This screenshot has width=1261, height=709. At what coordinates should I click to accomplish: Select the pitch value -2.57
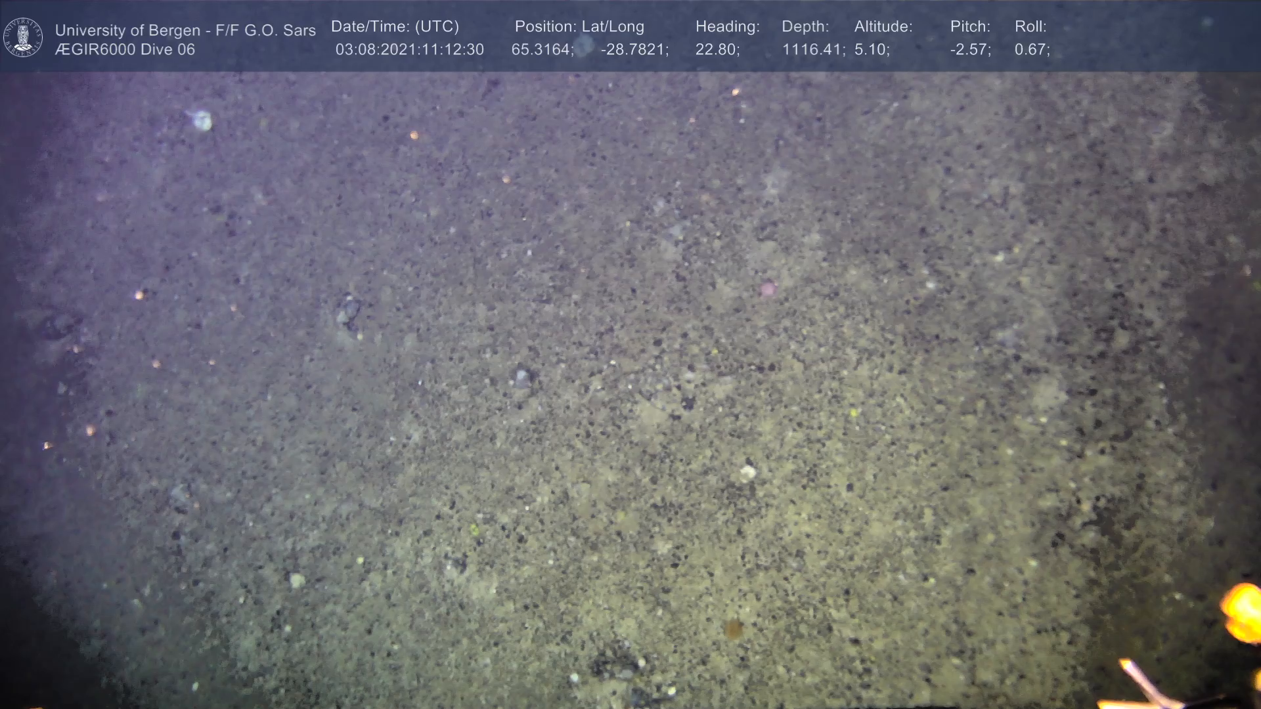tap(970, 50)
